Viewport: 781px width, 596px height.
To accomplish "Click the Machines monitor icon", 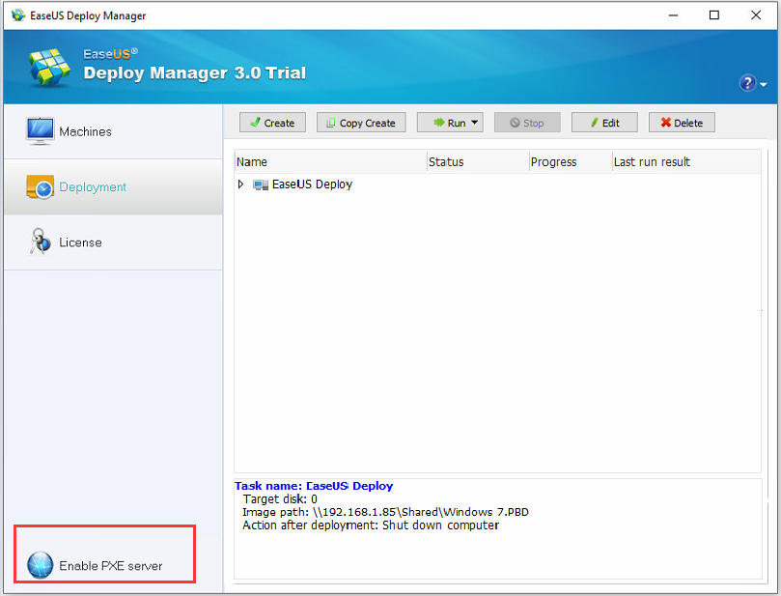I will click(x=40, y=131).
